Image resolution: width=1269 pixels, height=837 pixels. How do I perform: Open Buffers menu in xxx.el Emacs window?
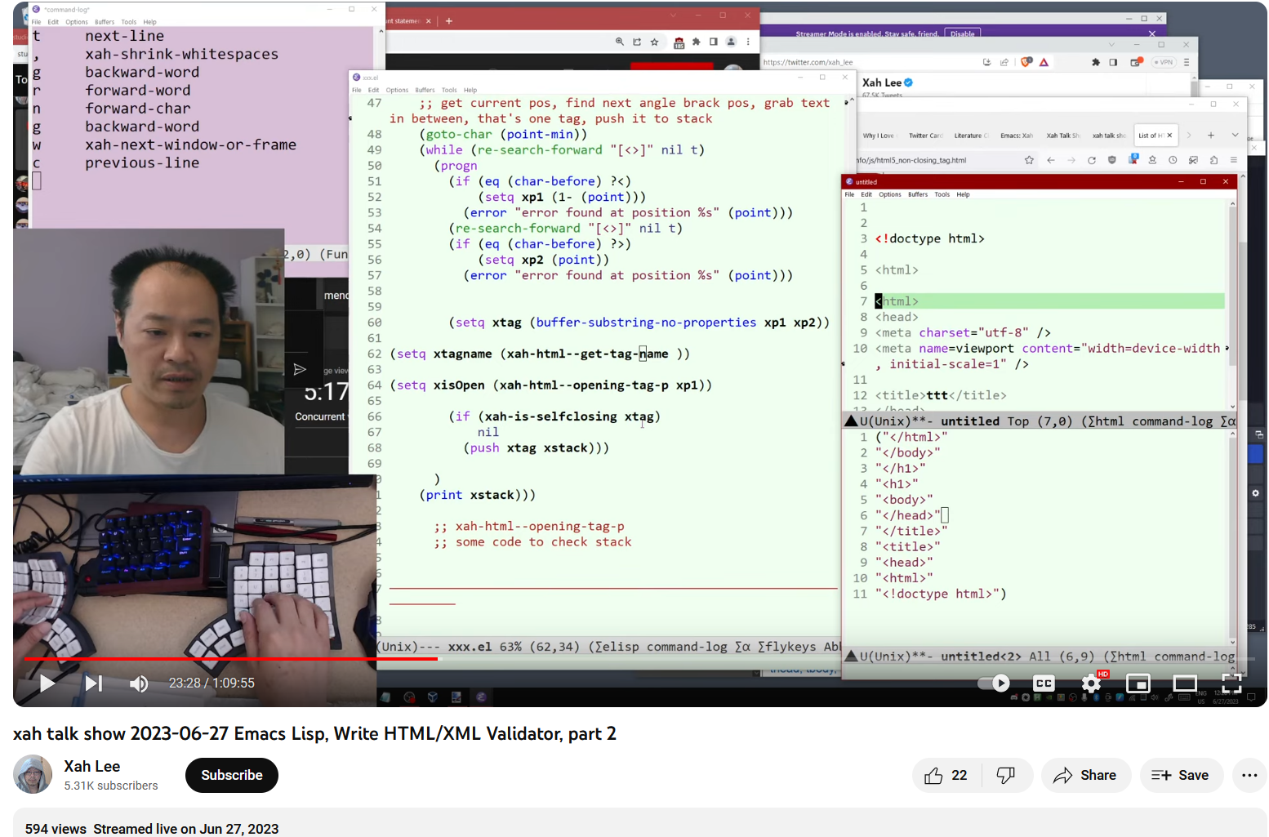click(425, 90)
